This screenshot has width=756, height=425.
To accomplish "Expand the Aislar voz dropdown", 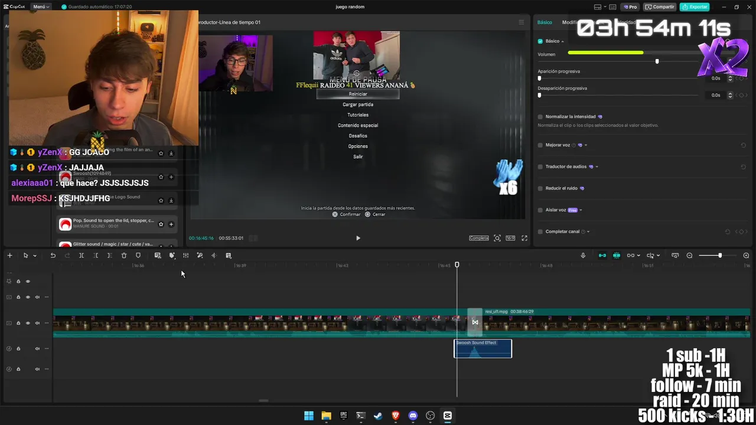I will [581, 210].
